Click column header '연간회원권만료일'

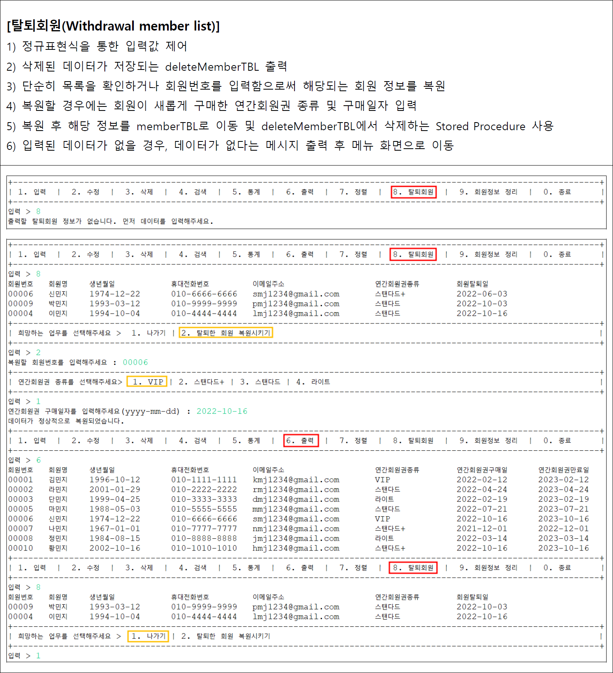point(564,470)
